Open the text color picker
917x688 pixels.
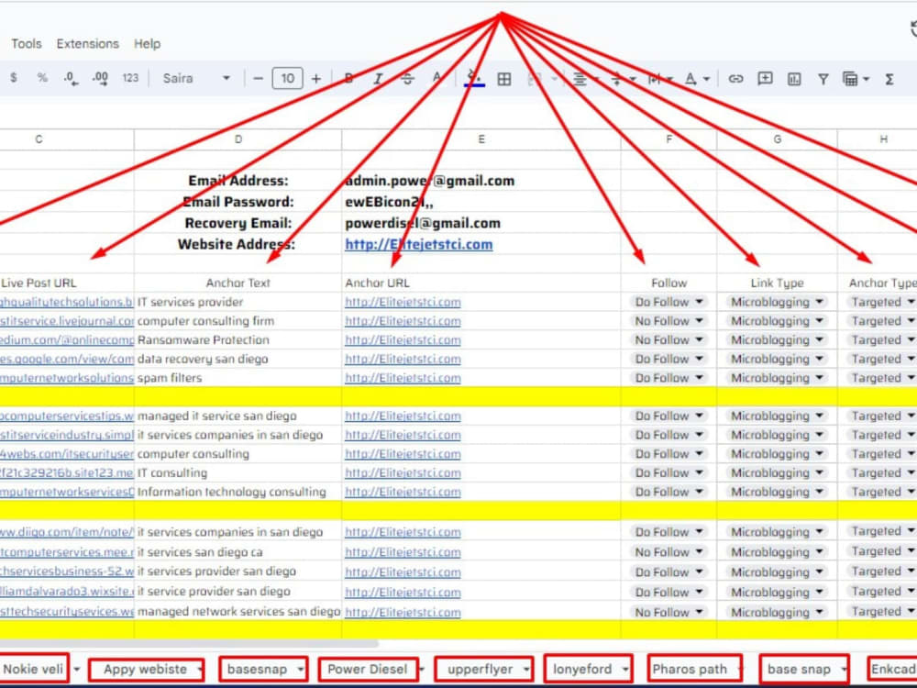[436, 78]
